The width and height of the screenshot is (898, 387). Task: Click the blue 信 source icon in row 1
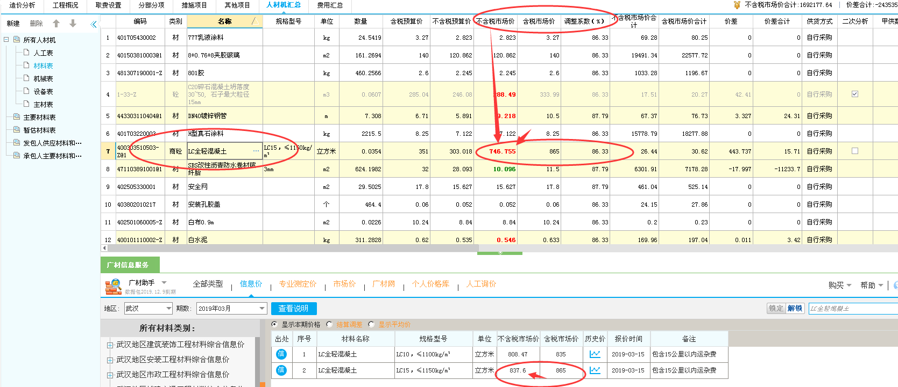pyautogui.click(x=281, y=354)
